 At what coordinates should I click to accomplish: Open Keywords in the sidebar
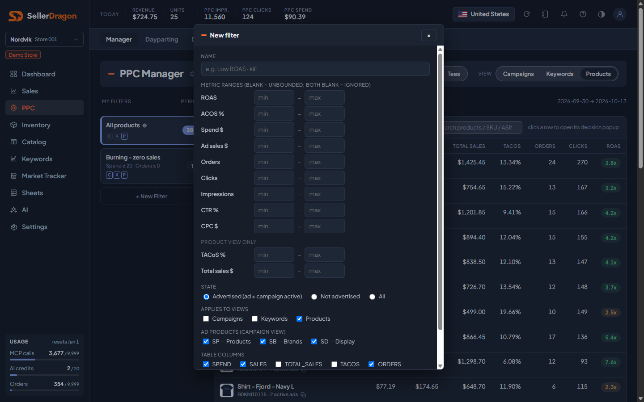coord(44,159)
